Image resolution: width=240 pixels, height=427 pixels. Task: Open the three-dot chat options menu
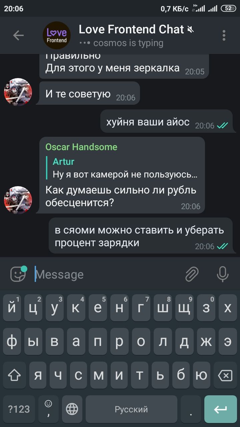coord(224,35)
